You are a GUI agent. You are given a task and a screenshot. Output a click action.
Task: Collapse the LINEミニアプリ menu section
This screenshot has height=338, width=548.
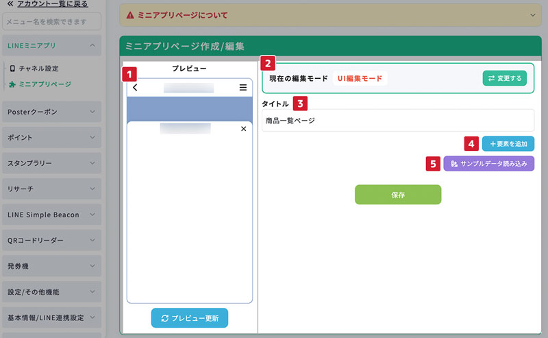point(92,46)
